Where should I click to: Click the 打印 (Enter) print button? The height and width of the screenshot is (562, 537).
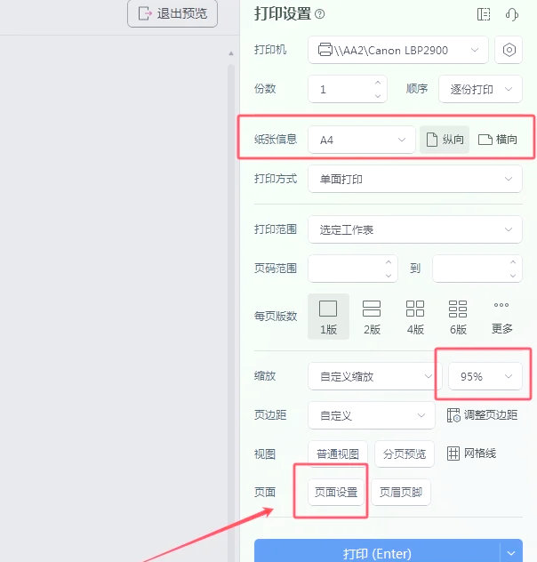[377, 552]
